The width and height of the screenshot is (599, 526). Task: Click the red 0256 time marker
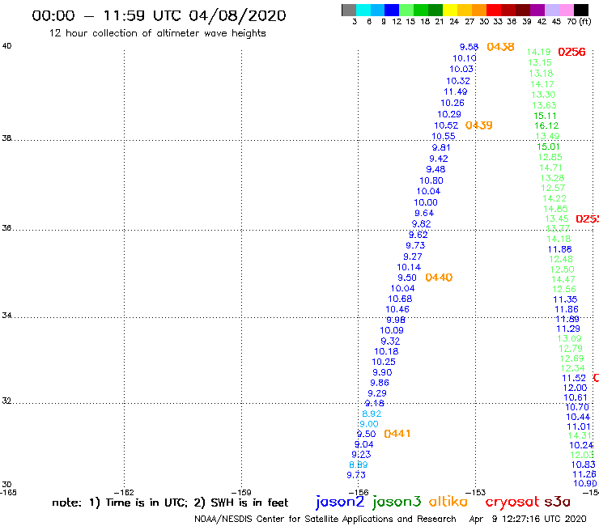(571, 52)
